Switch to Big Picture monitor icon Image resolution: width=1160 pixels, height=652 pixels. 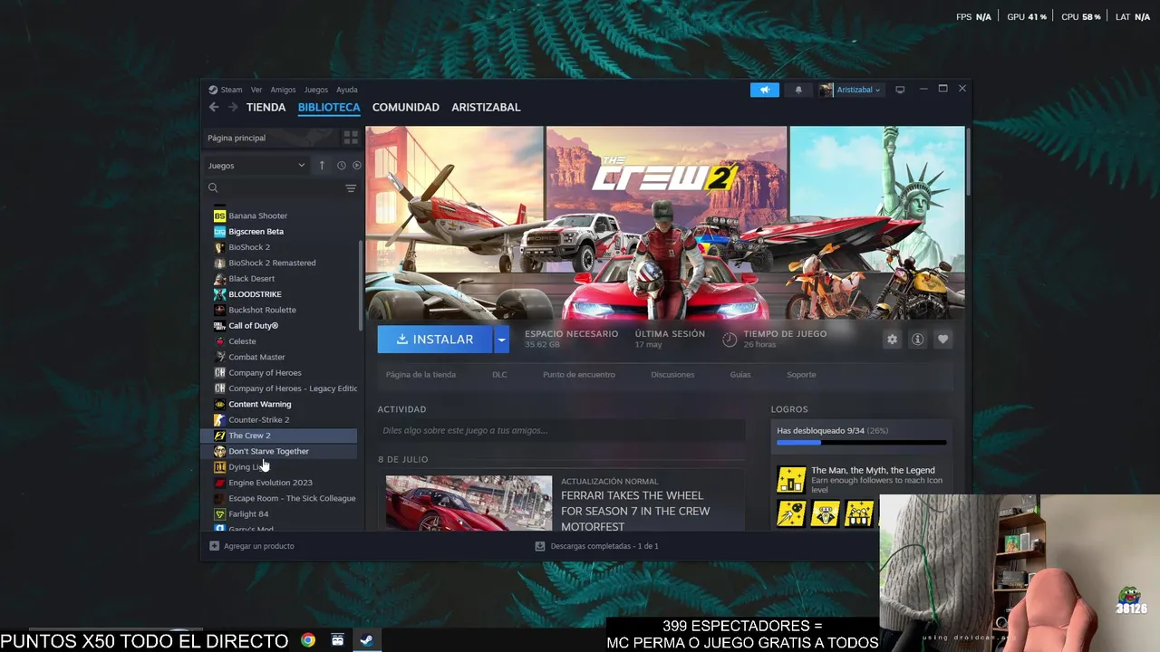900,90
